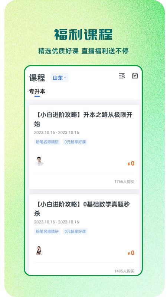Click the 课程 page heading
This screenshot has height=297, width=167.
pyautogui.click(x=37, y=78)
